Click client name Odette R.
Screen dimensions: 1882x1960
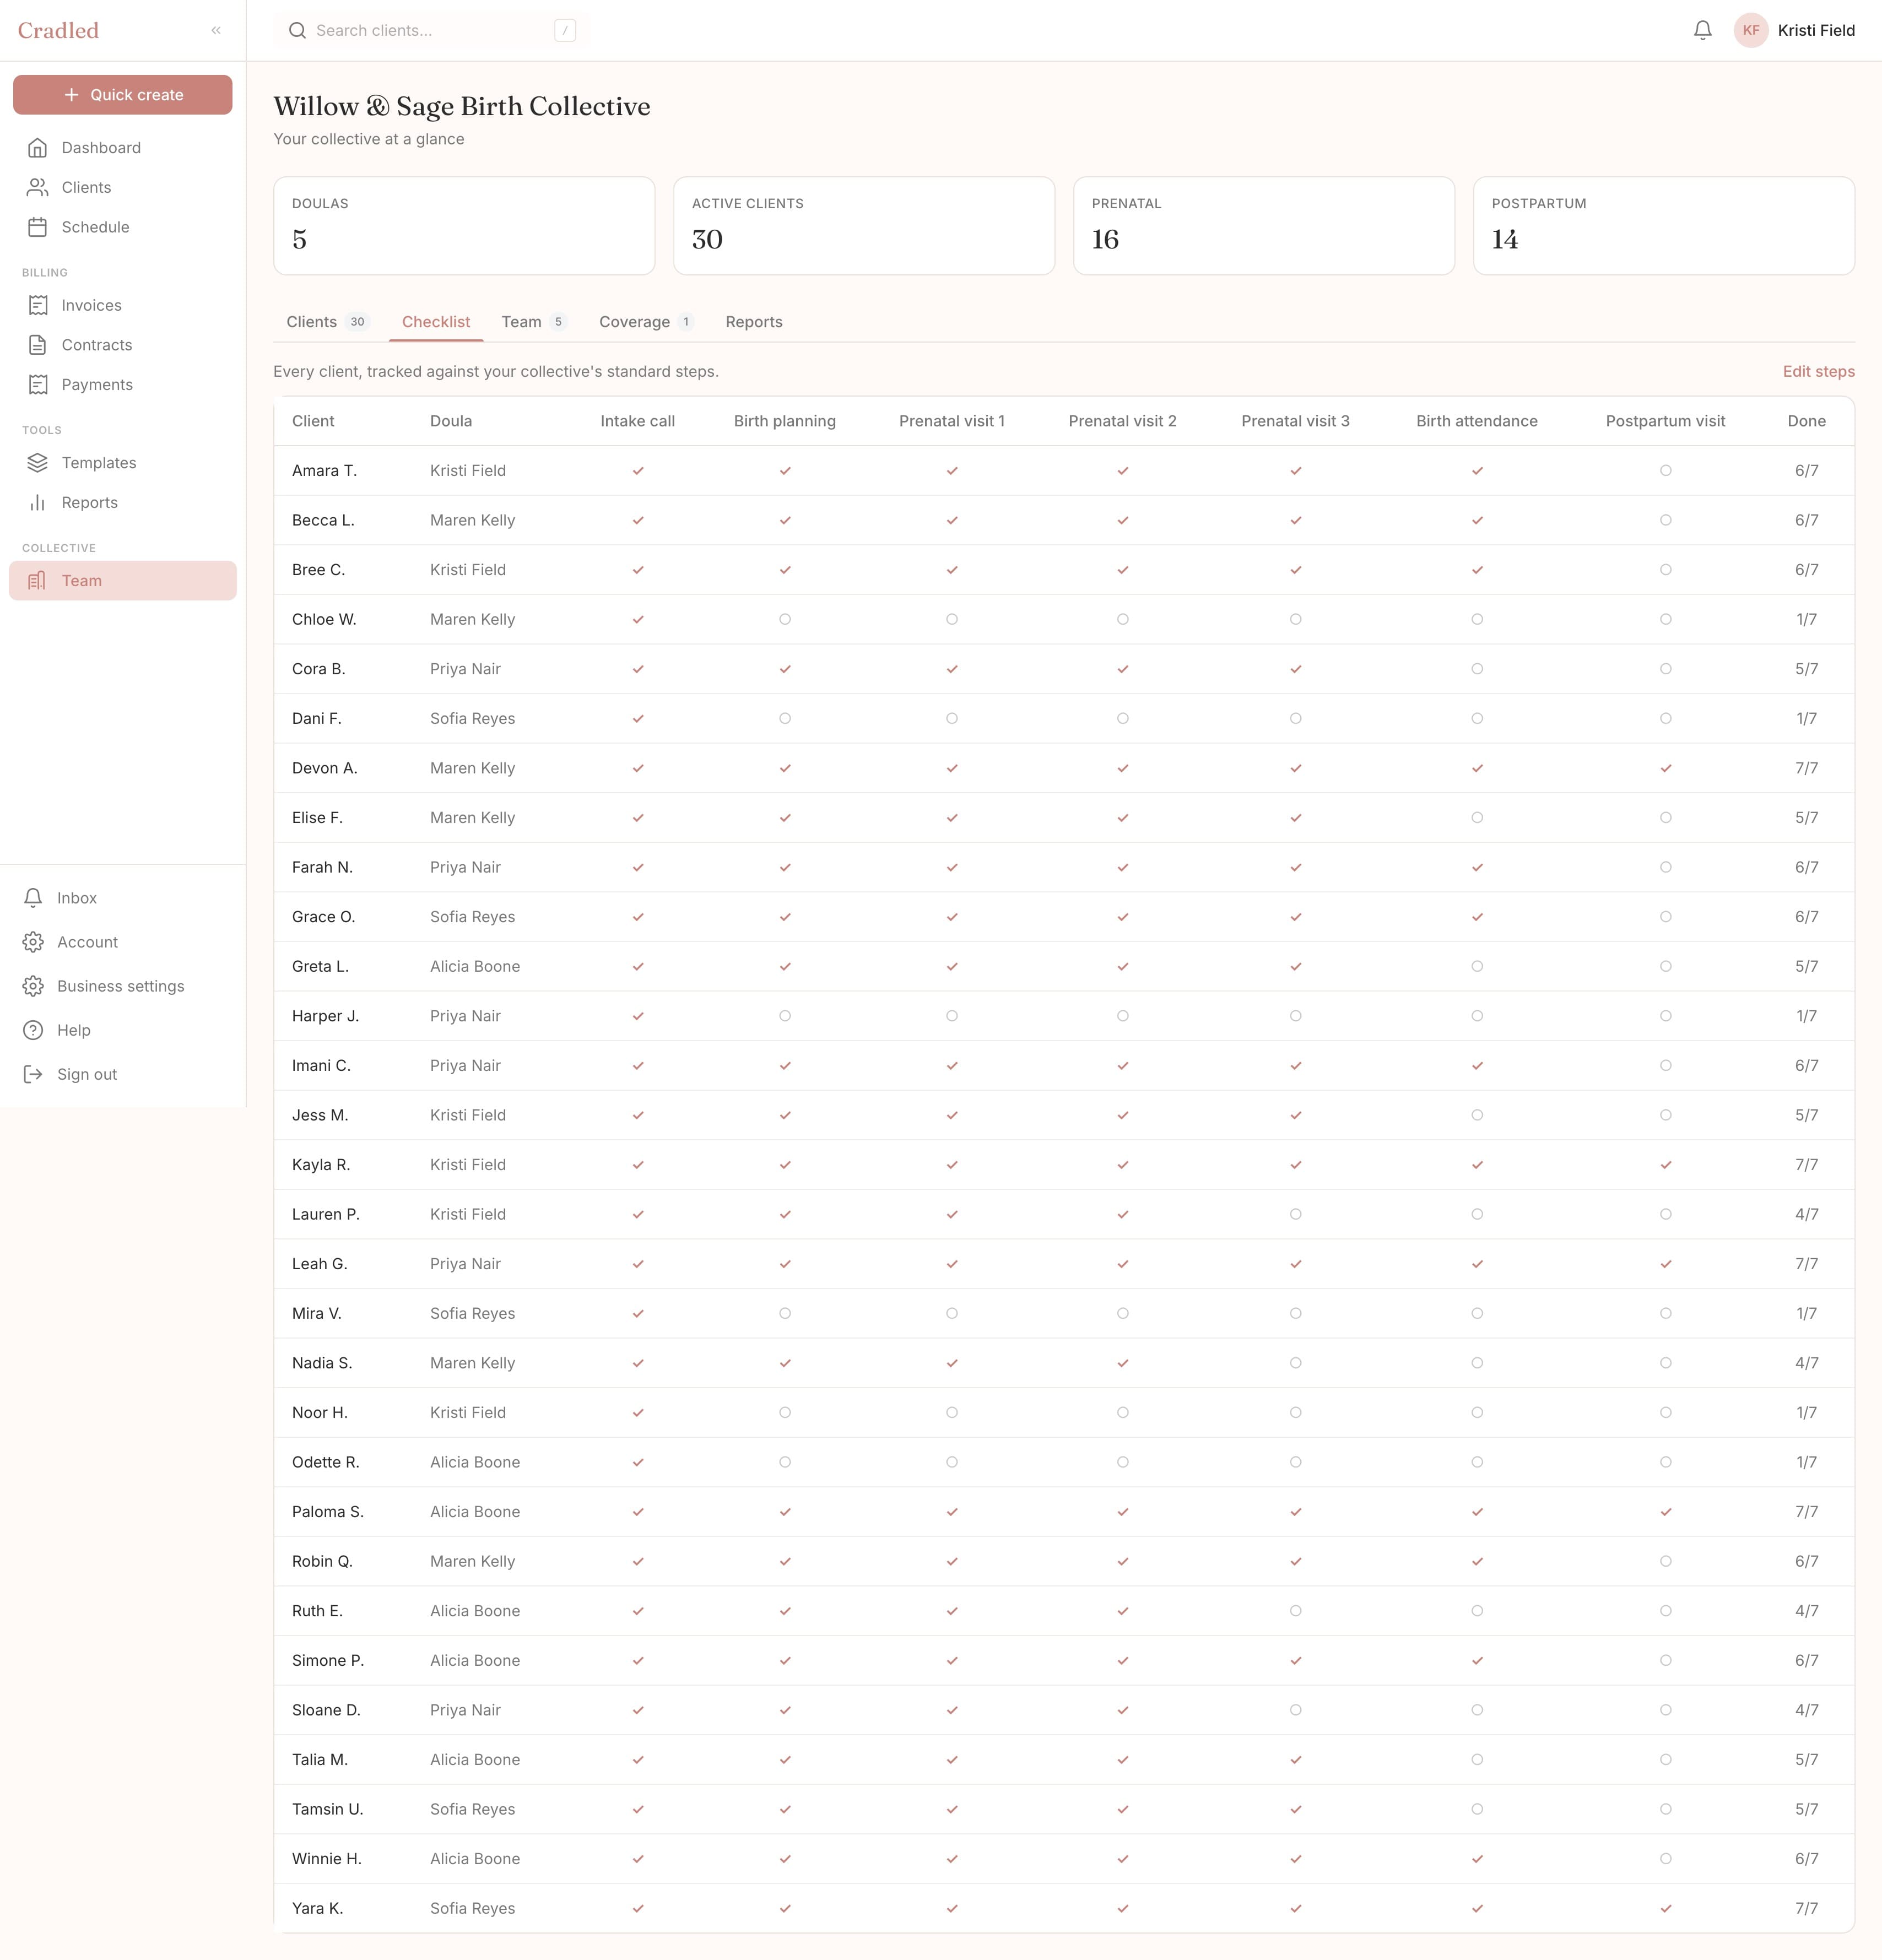coord(326,1462)
